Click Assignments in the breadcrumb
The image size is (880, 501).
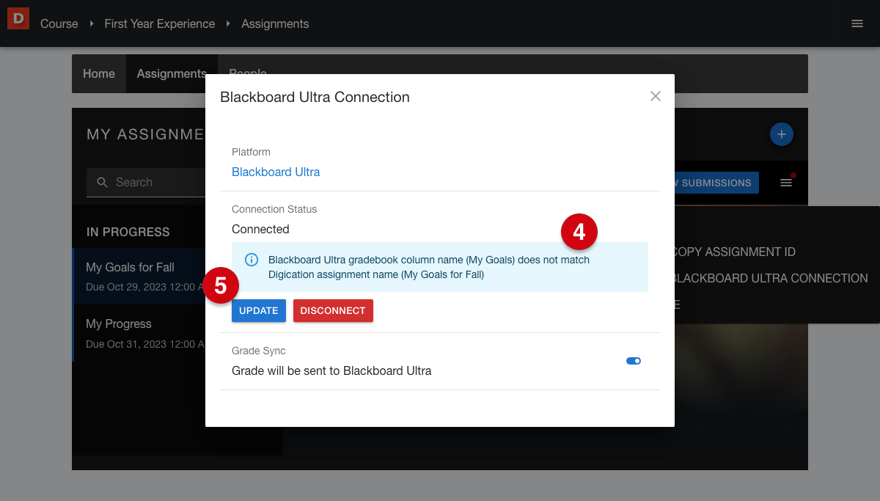point(275,23)
